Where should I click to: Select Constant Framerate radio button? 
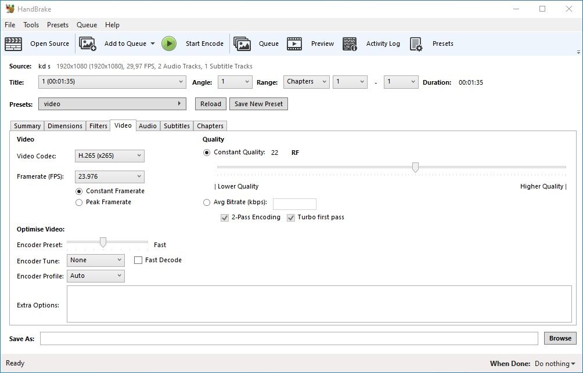[x=79, y=191]
